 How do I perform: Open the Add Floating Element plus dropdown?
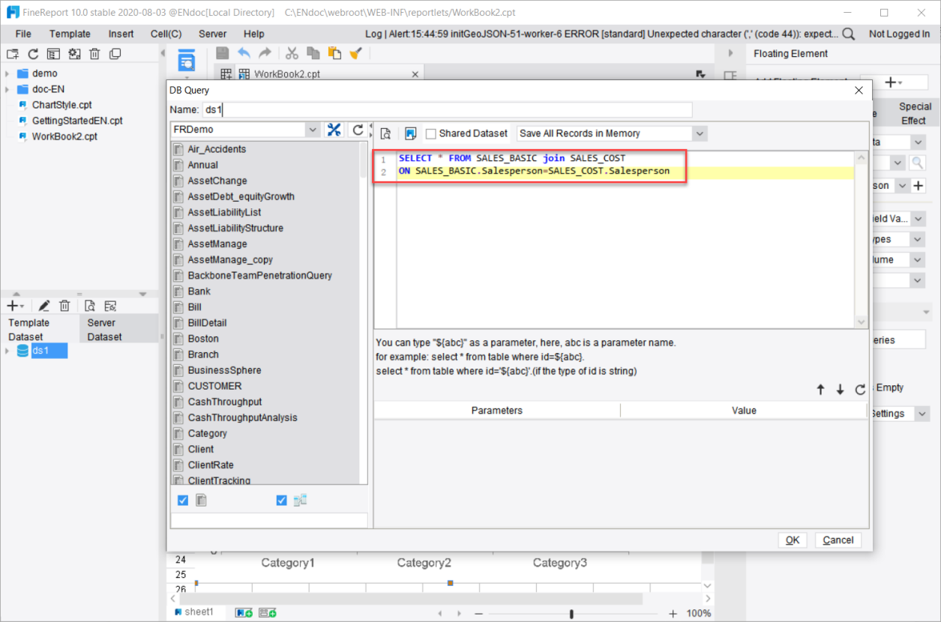(x=893, y=82)
